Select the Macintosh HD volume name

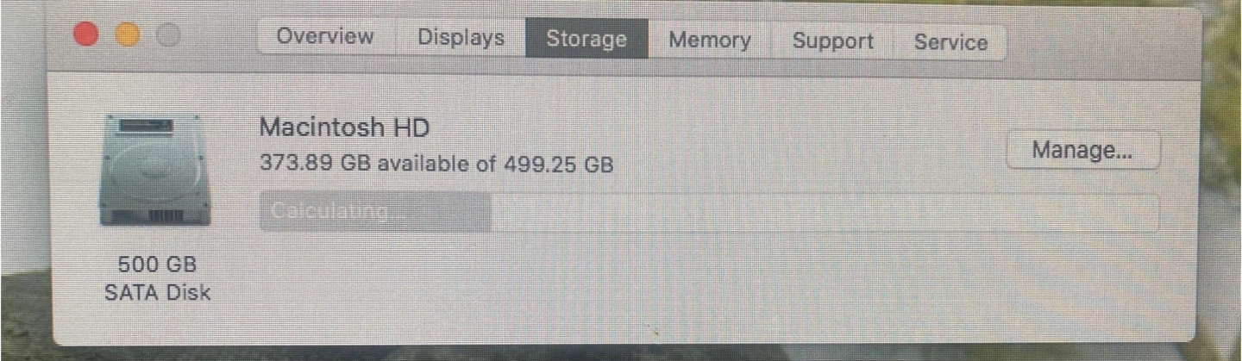(x=344, y=128)
